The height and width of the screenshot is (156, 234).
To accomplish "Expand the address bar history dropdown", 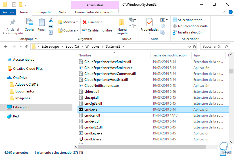I will pyautogui.click(x=189, y=47).
